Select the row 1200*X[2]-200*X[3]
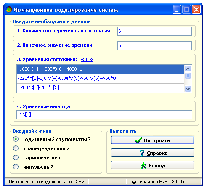Viewport: 207px width, 190px height. [101, 88]
